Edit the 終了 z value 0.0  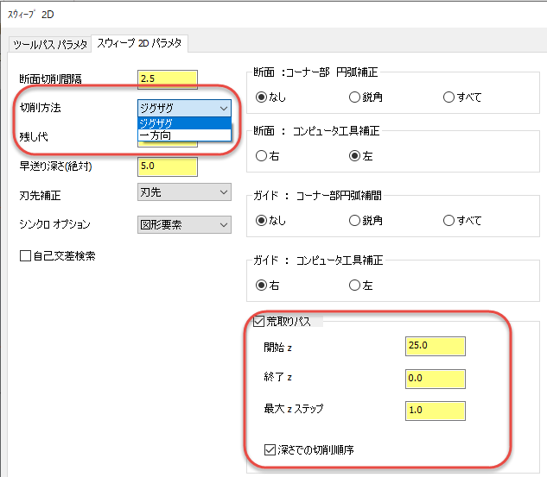coord(435,379)
